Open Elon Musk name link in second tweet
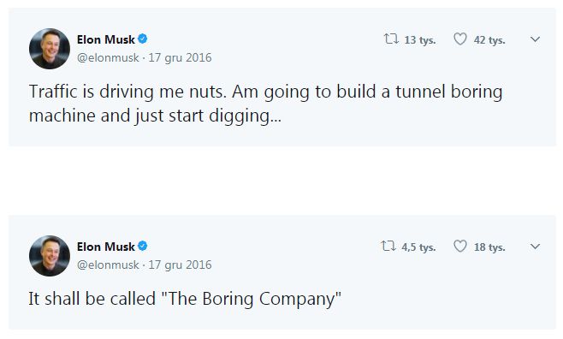The height and width of the screenshot is (339, 563). [106, 247]
